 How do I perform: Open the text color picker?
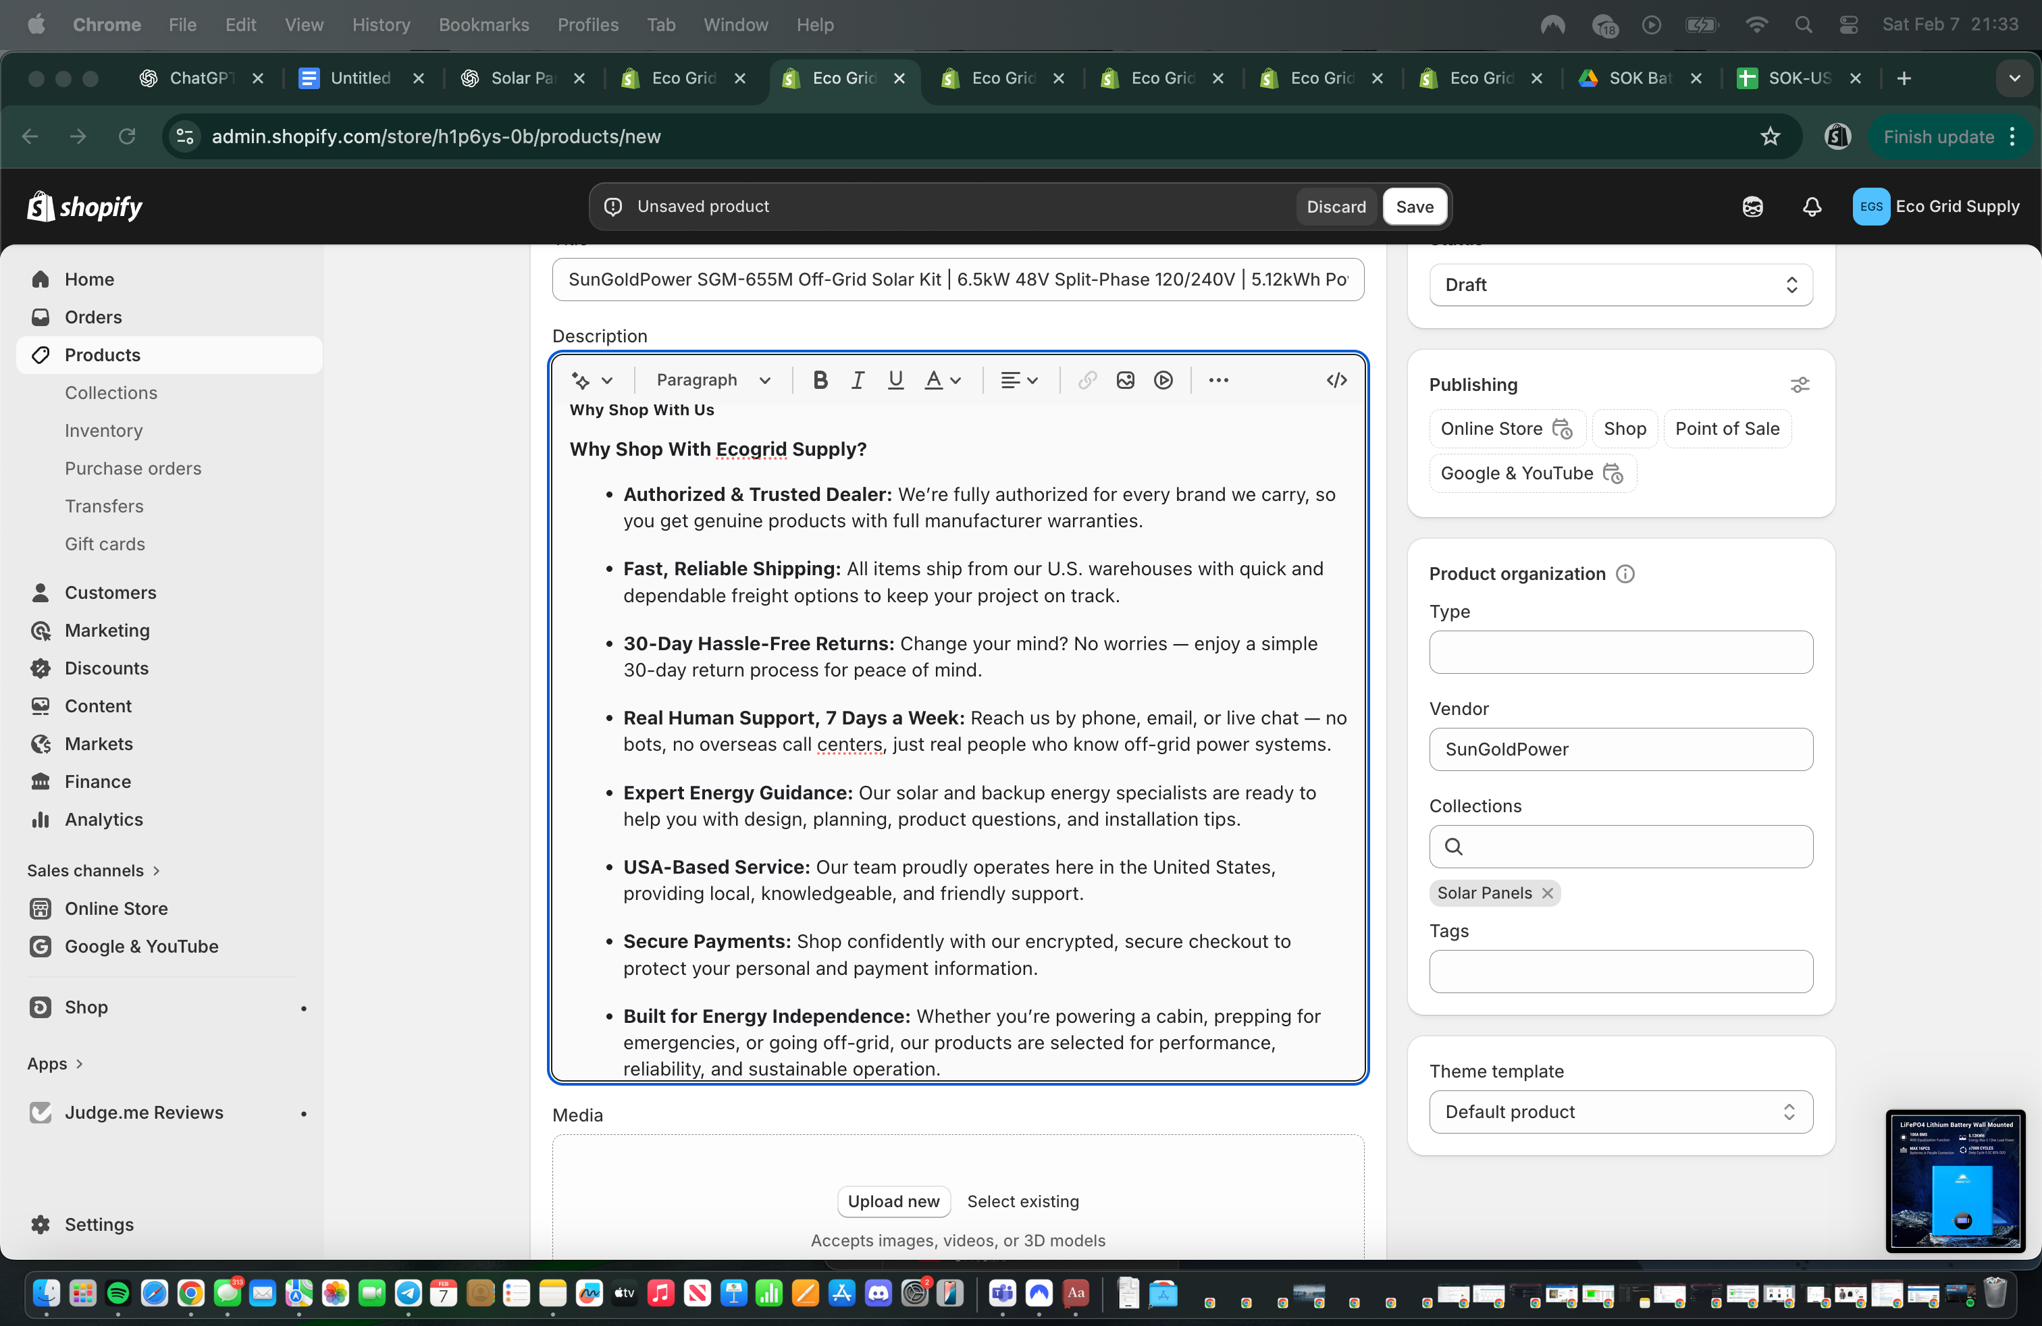click(x=942, y=380)
